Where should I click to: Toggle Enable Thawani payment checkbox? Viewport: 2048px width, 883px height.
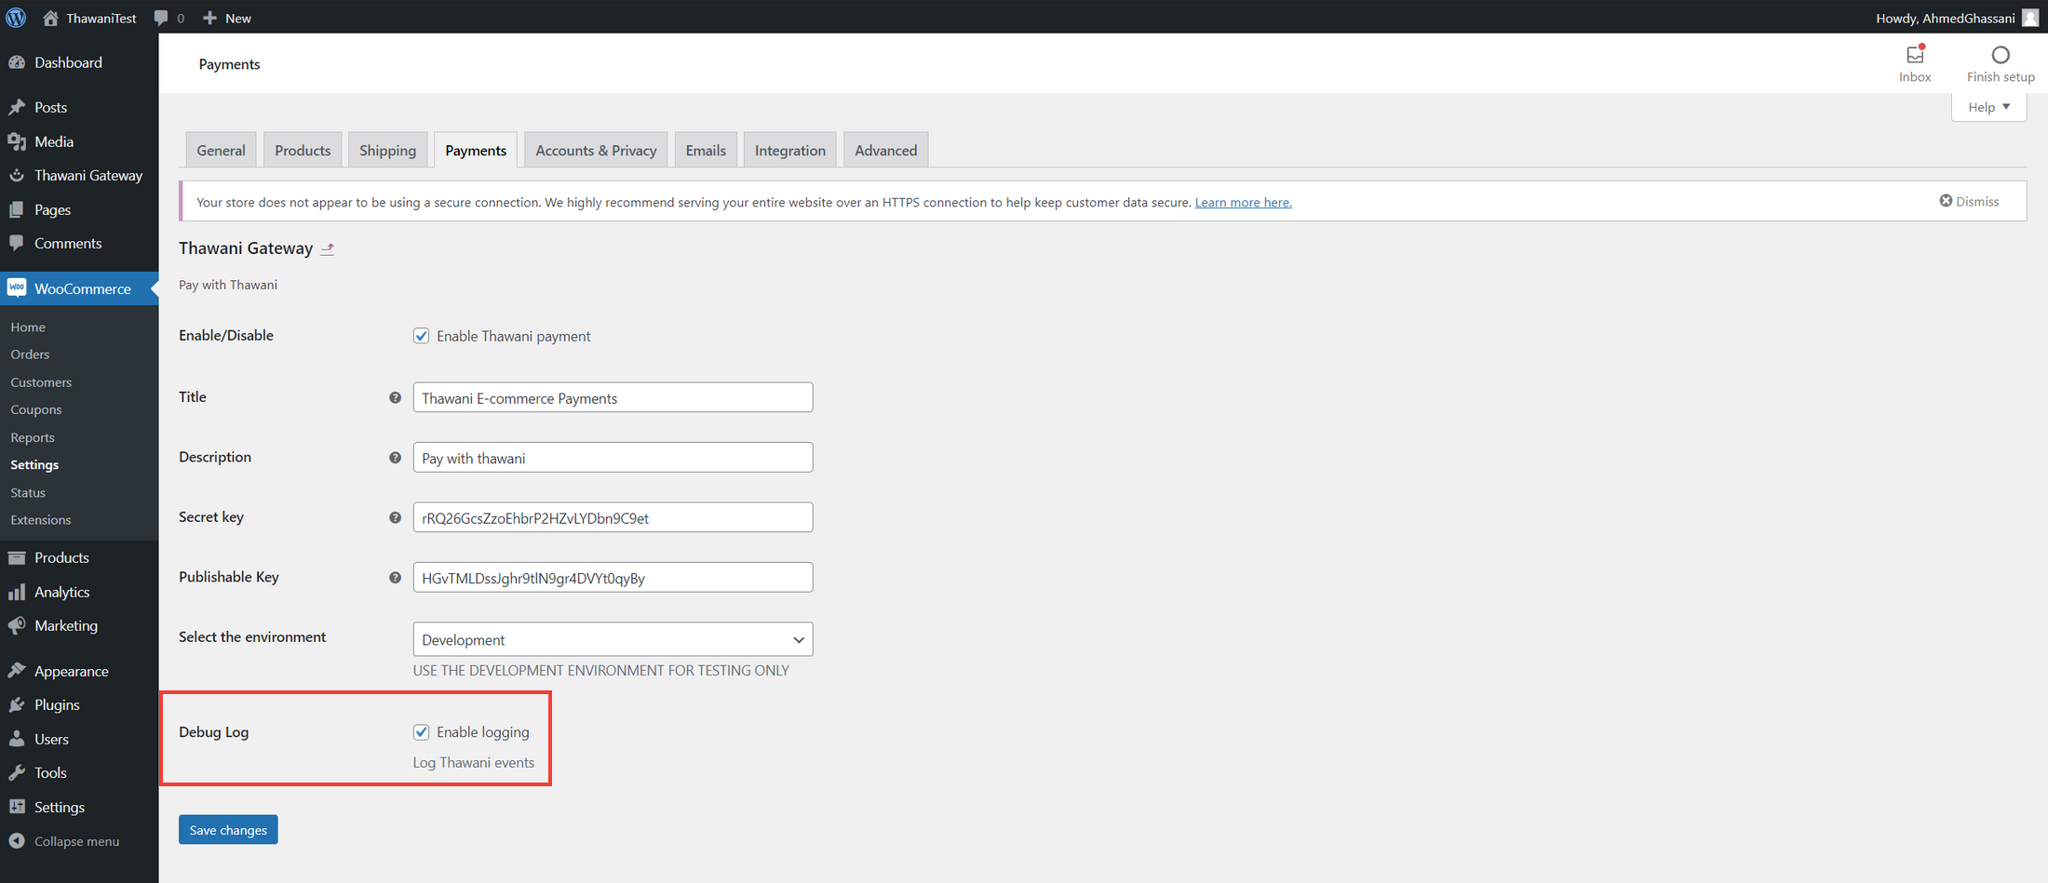(422, 336)
